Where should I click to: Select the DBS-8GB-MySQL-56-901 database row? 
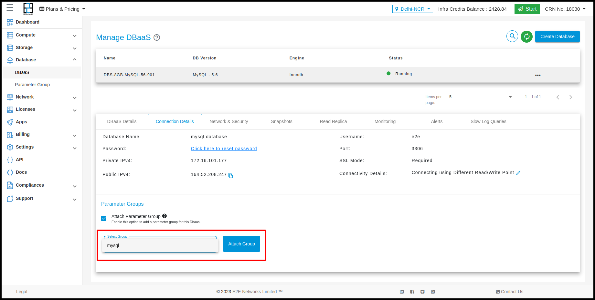click(338, 75)
